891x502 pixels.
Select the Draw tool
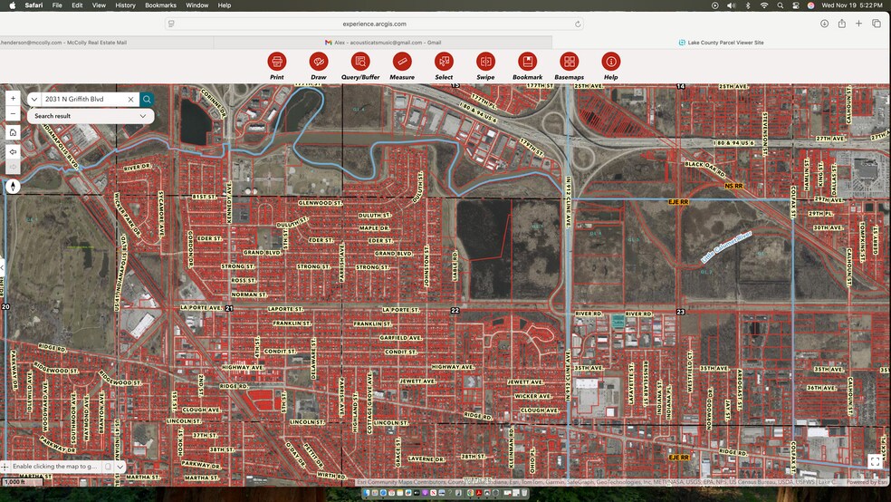(x=319, y=62)
